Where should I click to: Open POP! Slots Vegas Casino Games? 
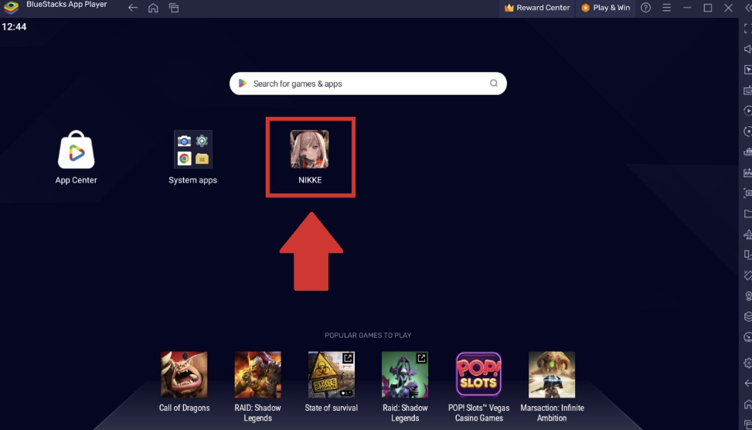click(478, 374)
